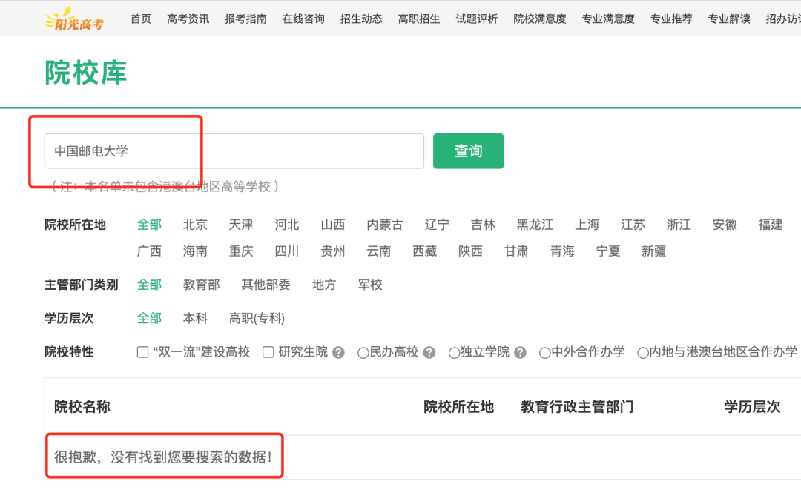The width and height of the screenshot is (801, 493).
Task: Open the 高职招生 nav item
Action: click(419, 19)
